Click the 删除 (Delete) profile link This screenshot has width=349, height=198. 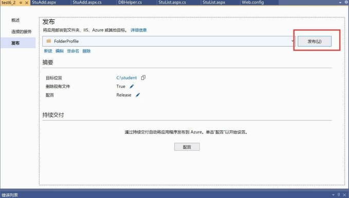86,51
